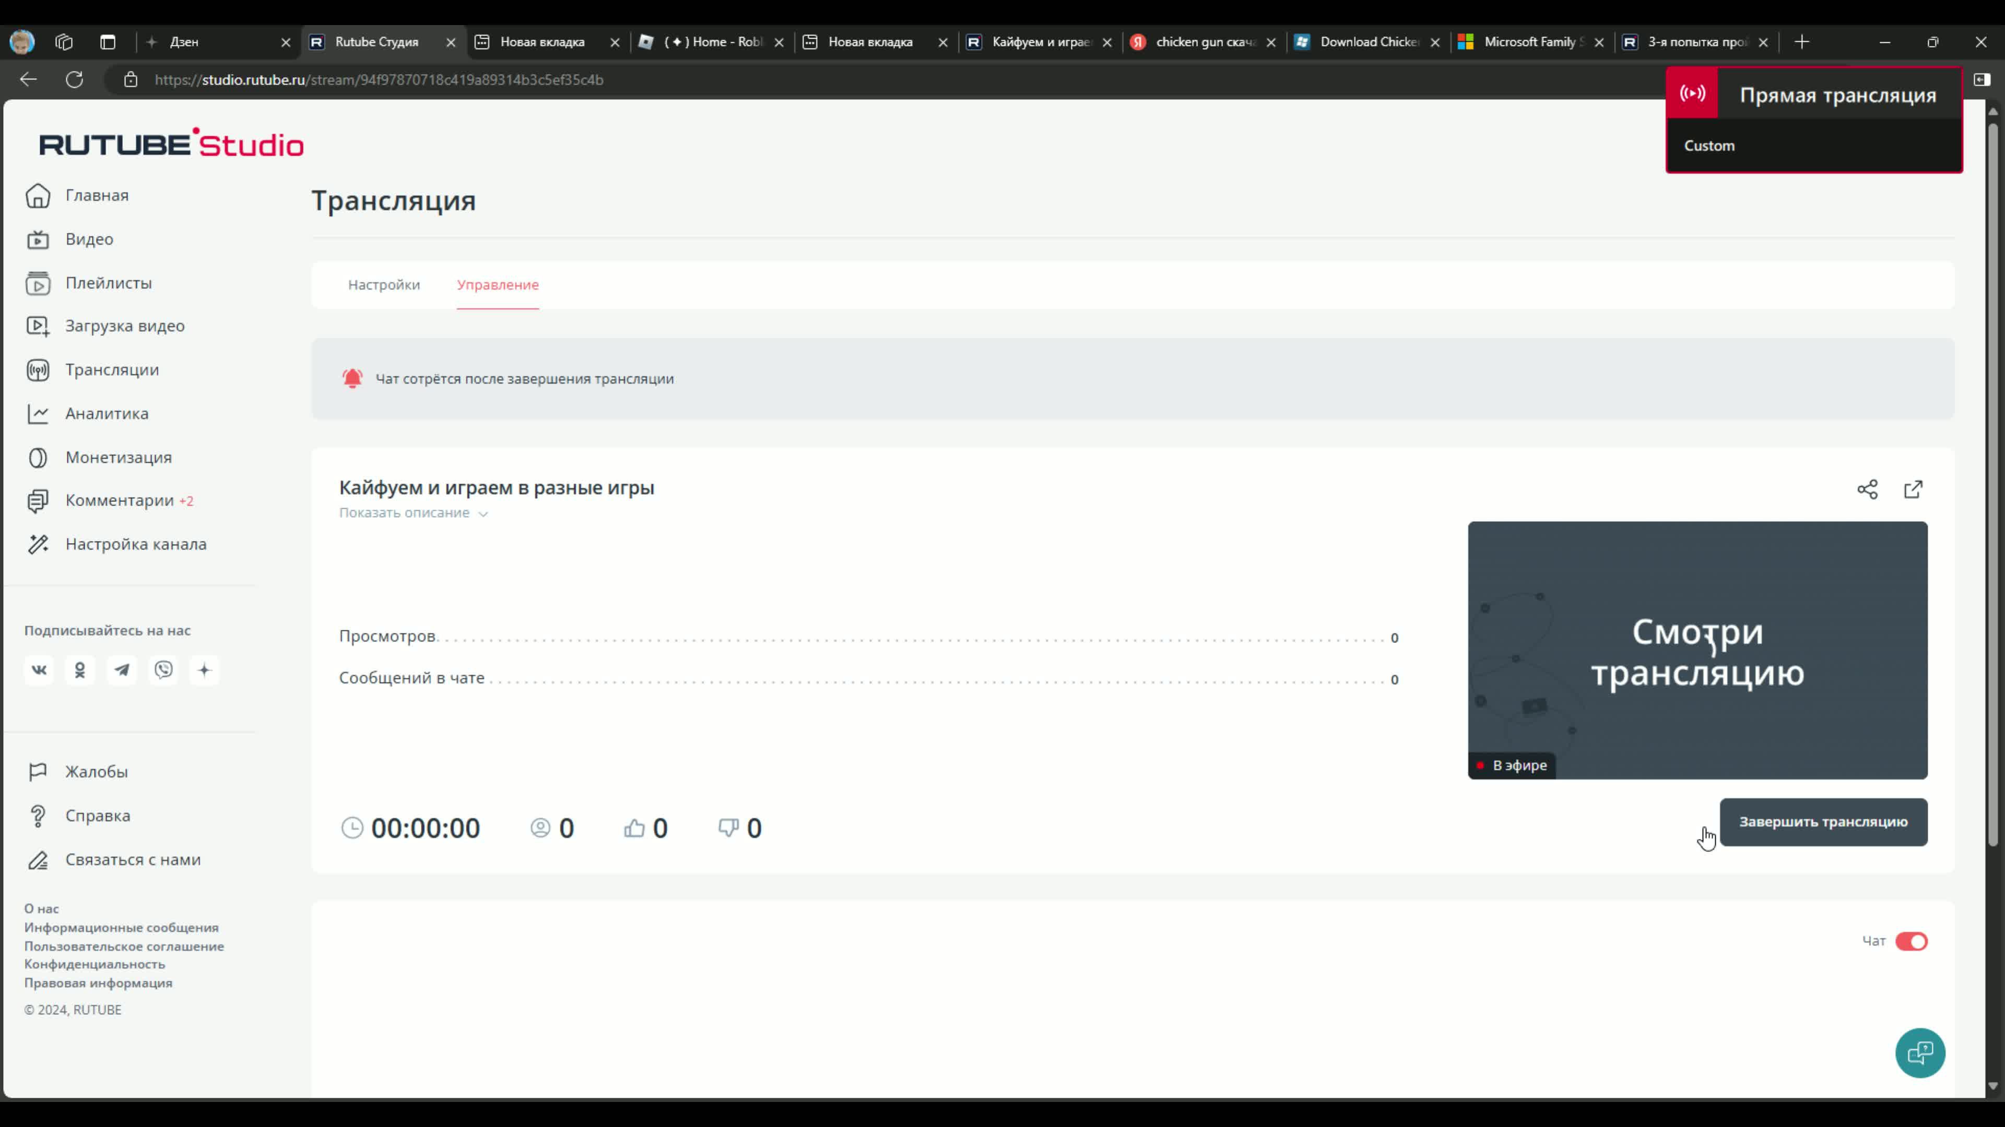The width and height of the screenshot is (2005, 1127).
Task: Open the support chat bubble icon
Action: point(1919,1053)
